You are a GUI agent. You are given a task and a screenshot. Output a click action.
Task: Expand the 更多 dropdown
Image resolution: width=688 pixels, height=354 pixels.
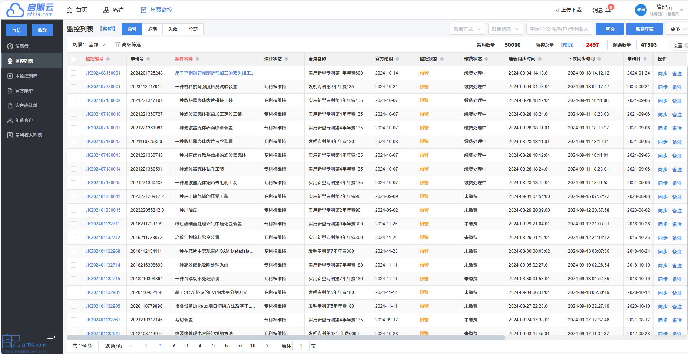(x=678, y=29)
